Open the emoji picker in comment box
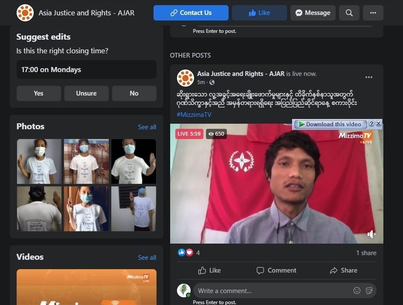 coord(357,290)
